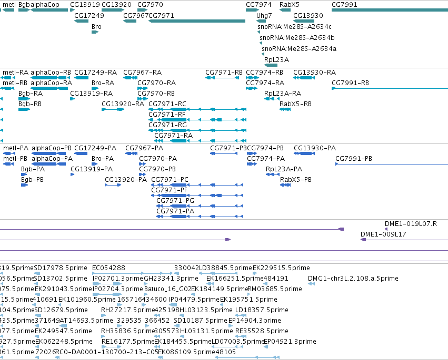Click BAC end DME1-019L07.R
Image resolution: width=448 pixels, height=360 pixels.
(411, 224)
